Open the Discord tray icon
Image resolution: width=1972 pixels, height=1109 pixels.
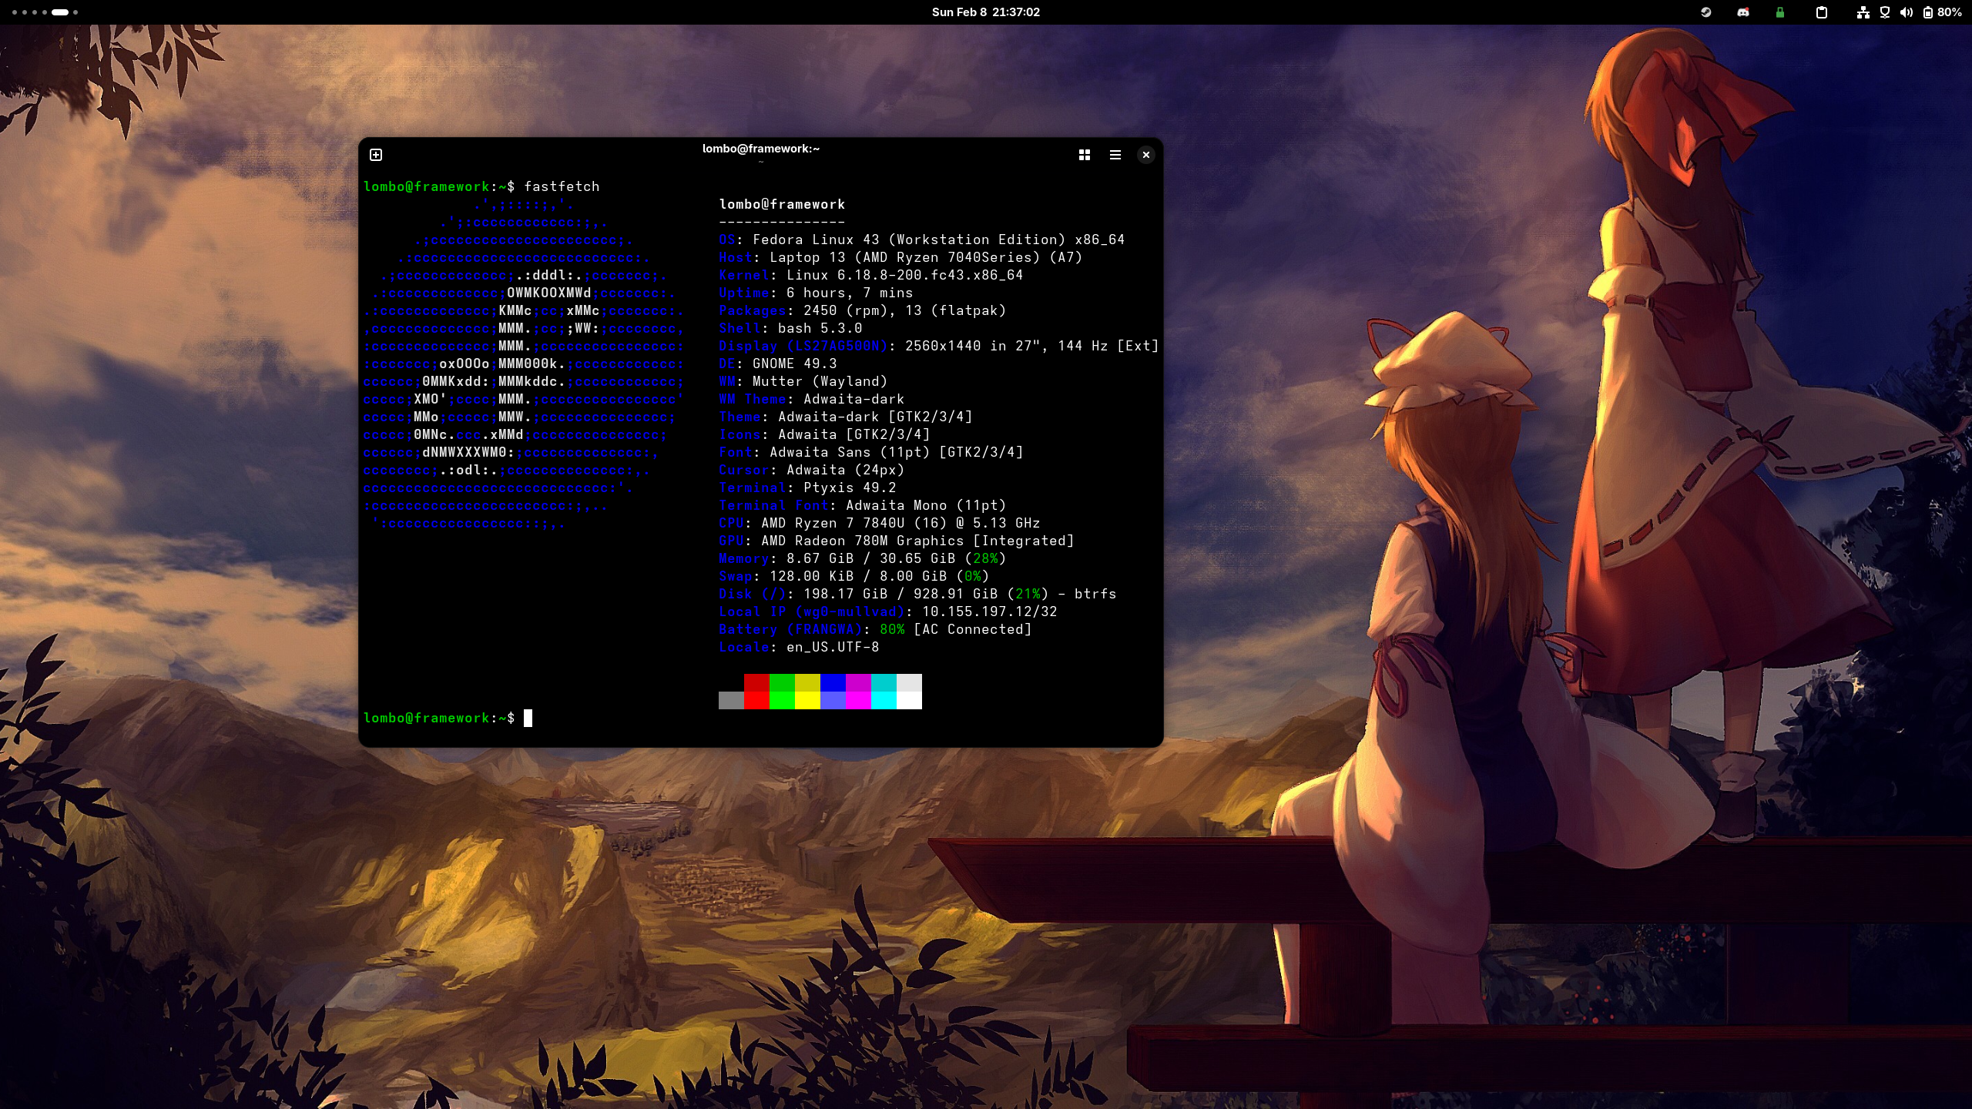1743,12
